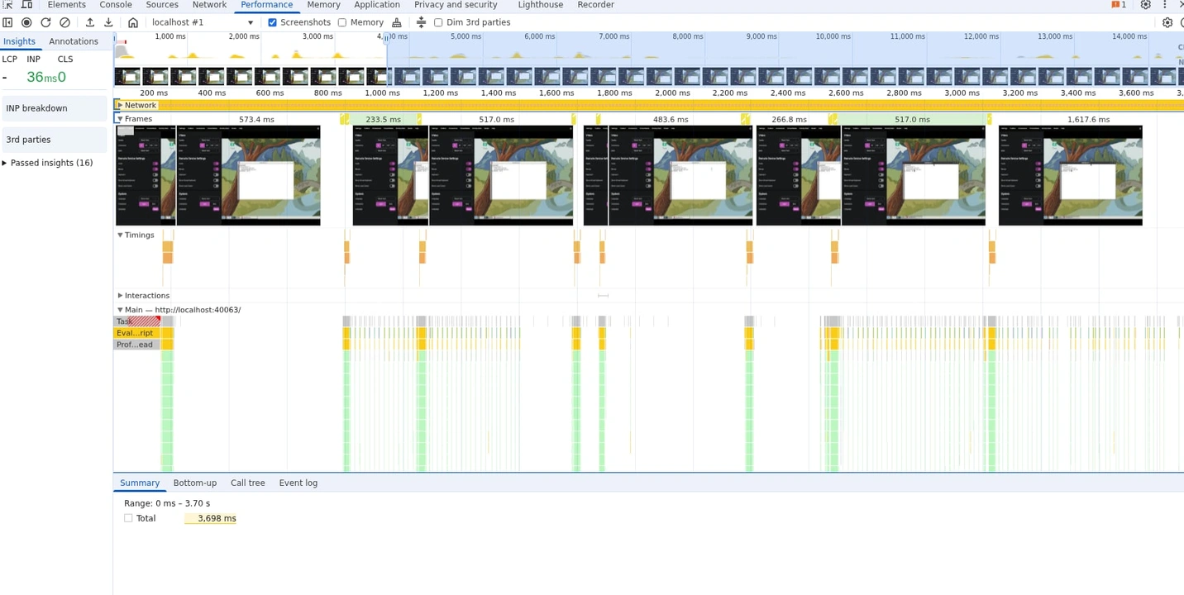
Task: Open the Bottom-up tab
Action: [x=195, y=483]
